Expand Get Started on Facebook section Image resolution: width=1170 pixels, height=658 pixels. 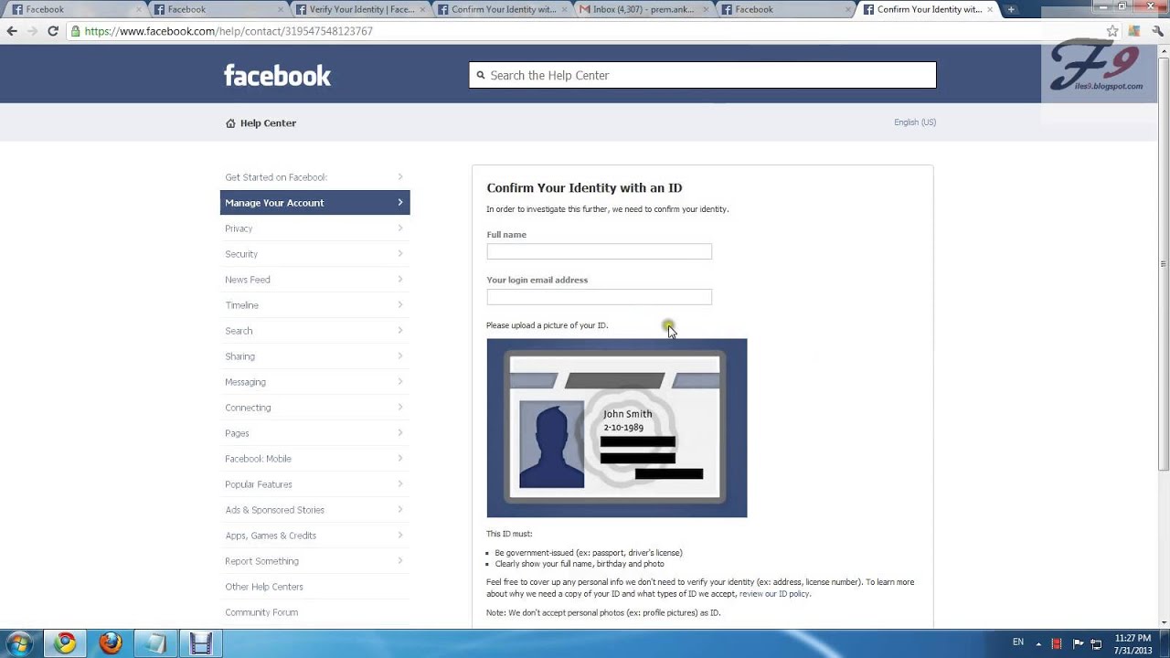314,177
